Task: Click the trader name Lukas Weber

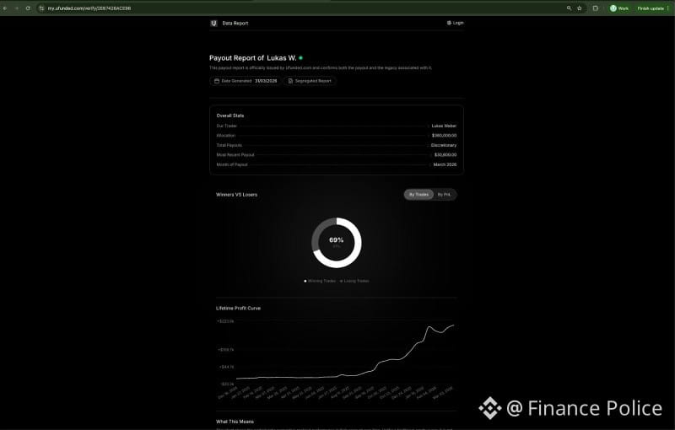Action: pyautogui.click(x=444, y=126)
